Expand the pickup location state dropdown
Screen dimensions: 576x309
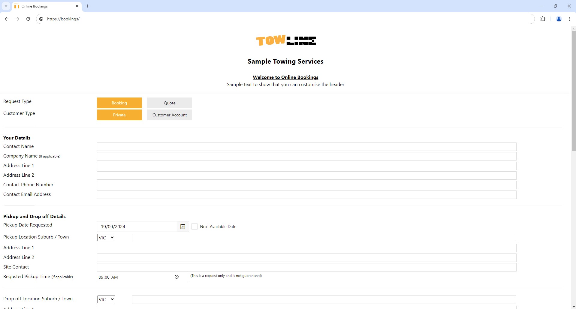pyautogui.click(x=106, y=238)
